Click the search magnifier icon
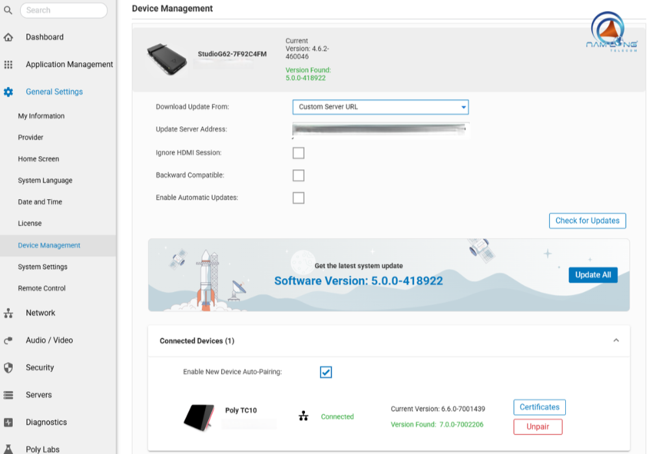Screen dimensions: 649x454 [x=8, y=10]
